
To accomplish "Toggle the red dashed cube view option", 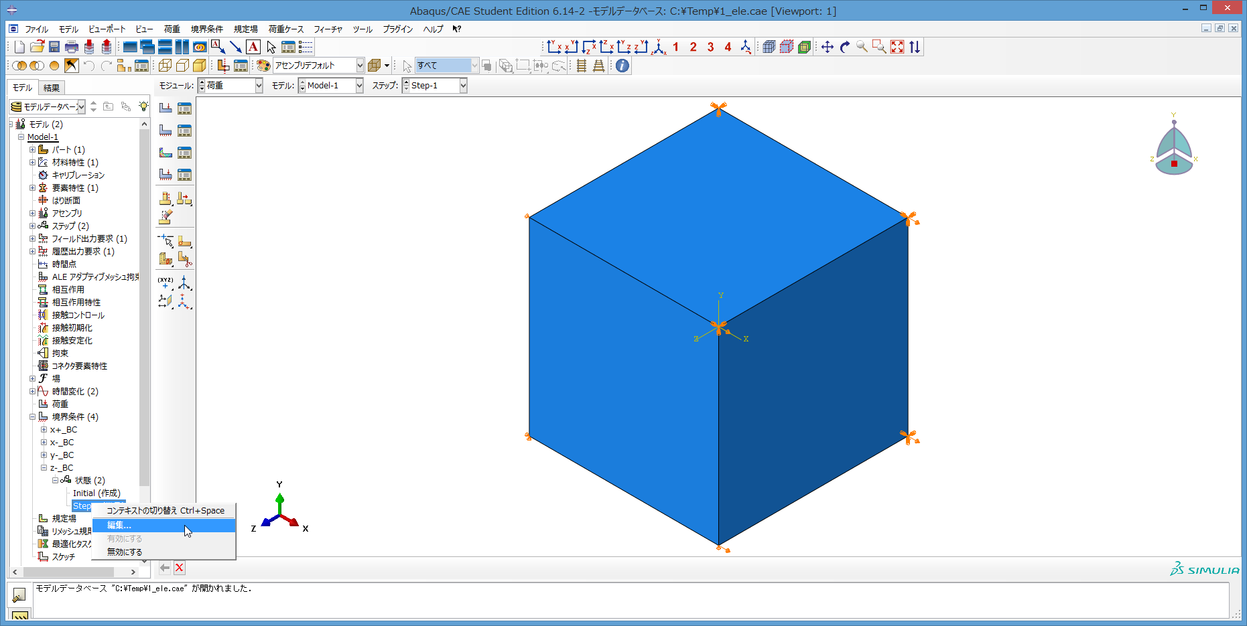I will point(787,47).
